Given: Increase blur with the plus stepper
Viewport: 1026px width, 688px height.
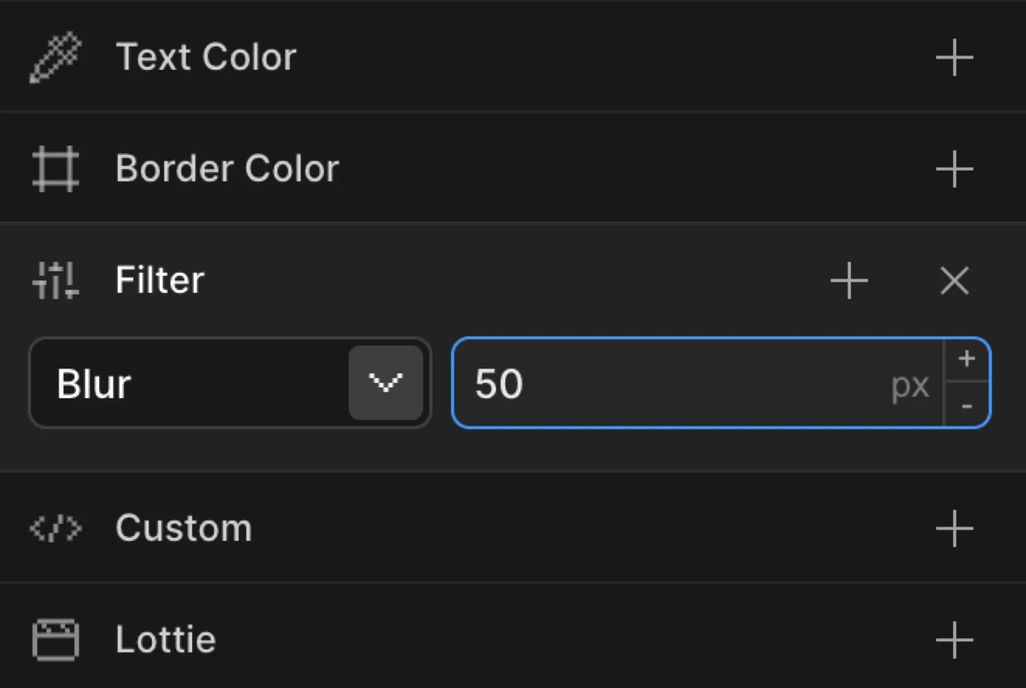Looking at the screenshot, I should pos(966,358).
